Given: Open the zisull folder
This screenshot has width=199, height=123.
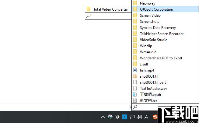Looking at the screenshot, I should point(165,64).
